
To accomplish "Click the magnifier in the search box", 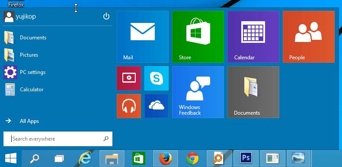I will [x=106, y=138].
